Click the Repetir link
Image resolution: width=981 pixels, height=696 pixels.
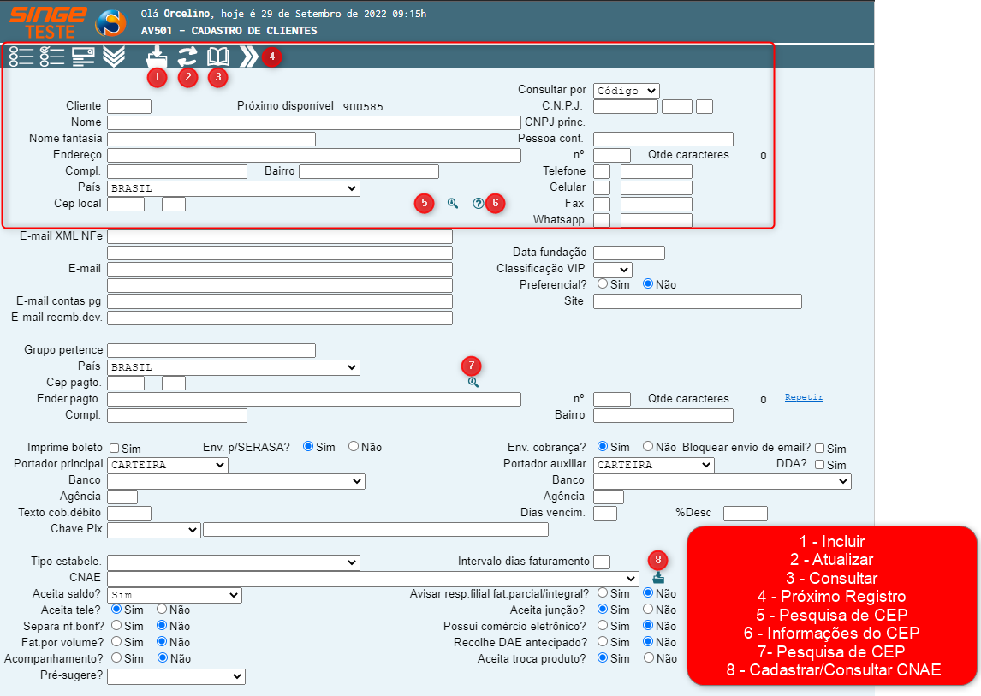point(804,397)
